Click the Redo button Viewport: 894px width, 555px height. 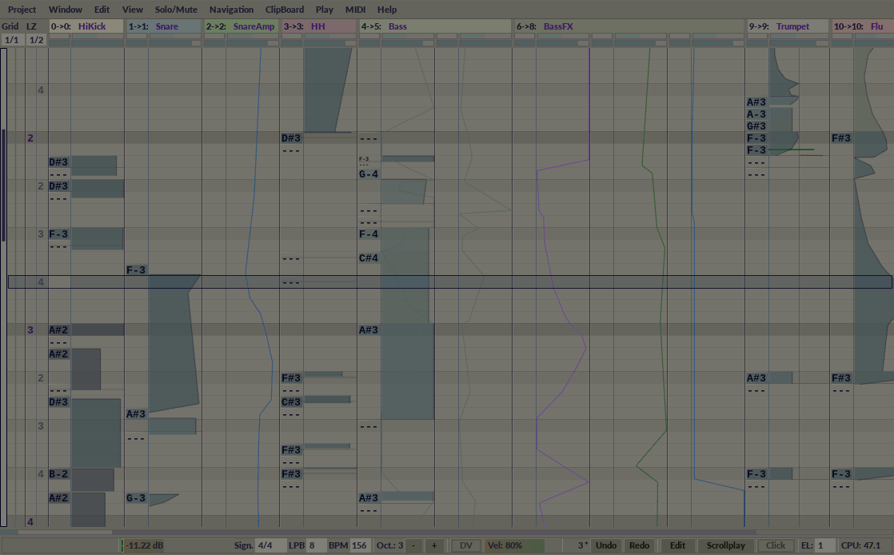(x=640, y=545)
